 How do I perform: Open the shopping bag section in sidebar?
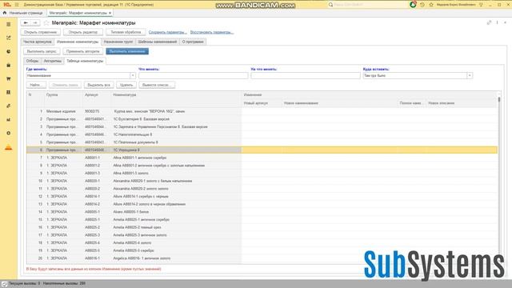[x=9, y=66]
